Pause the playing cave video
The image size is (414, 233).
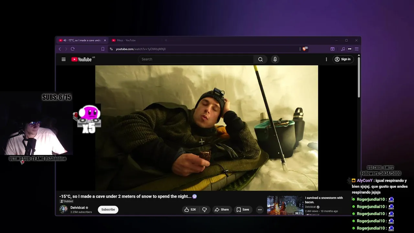207,128
